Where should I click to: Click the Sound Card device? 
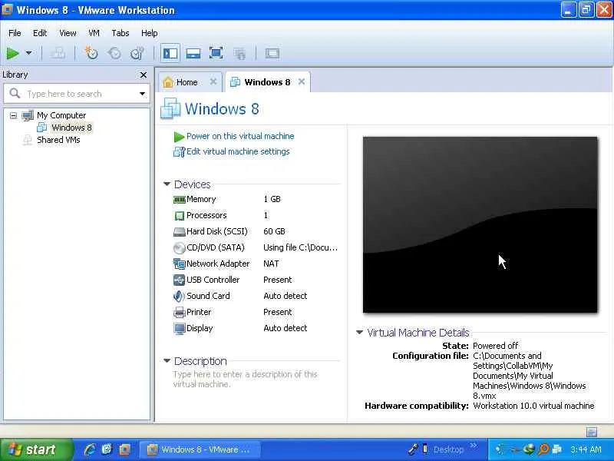[208, 296]
